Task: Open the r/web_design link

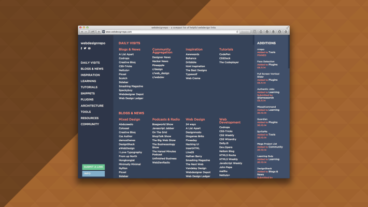Action: click(x=161, y=73)
